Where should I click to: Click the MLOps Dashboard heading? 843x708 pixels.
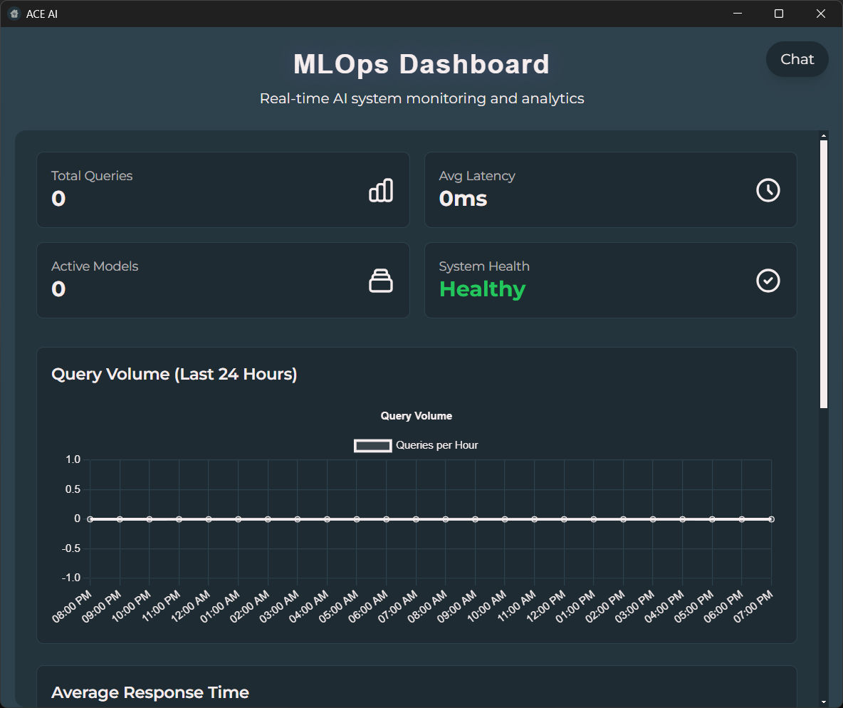421,64
